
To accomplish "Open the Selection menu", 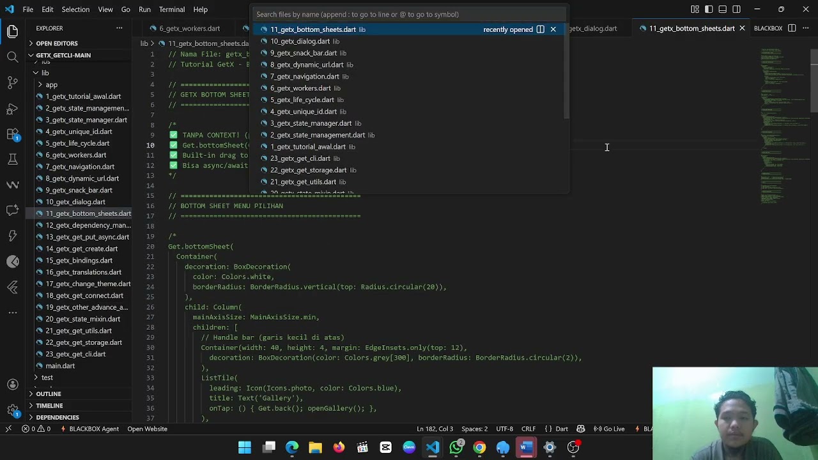I will 75,10.
